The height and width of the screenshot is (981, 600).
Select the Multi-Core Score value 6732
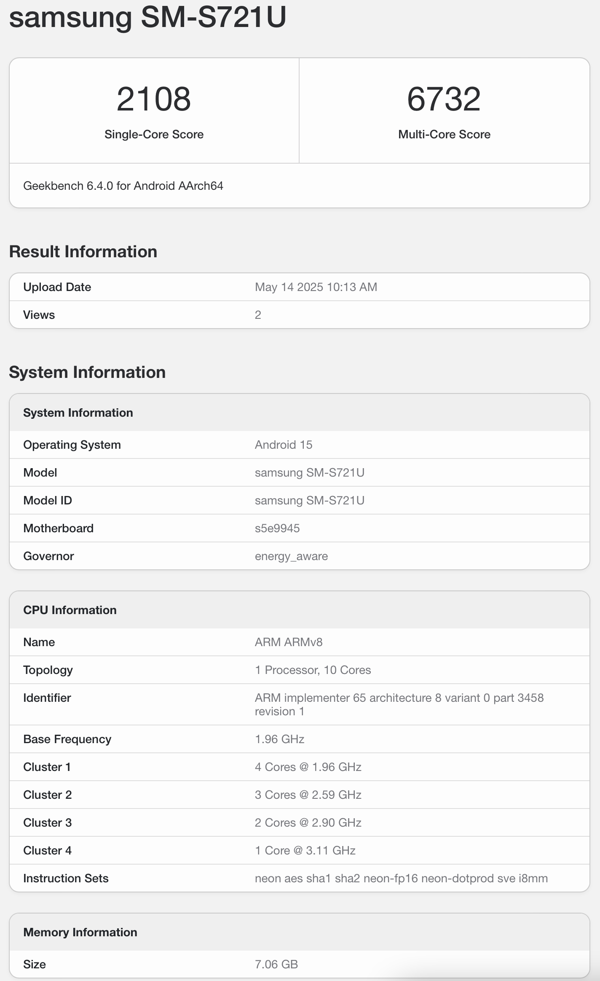(444, 99)
